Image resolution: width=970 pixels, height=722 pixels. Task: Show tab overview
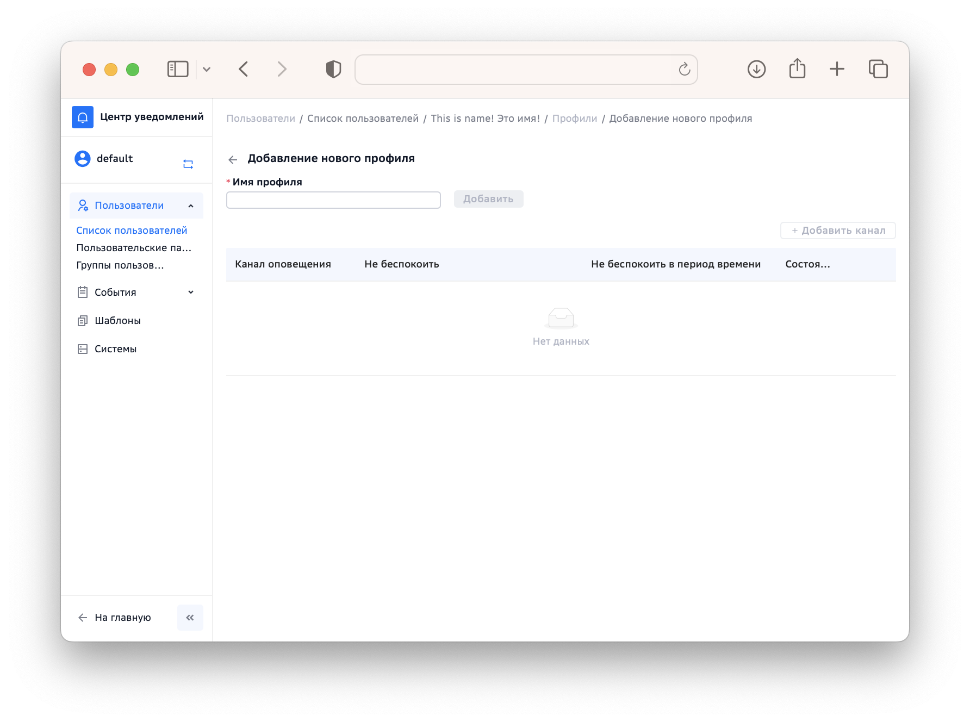878,69
